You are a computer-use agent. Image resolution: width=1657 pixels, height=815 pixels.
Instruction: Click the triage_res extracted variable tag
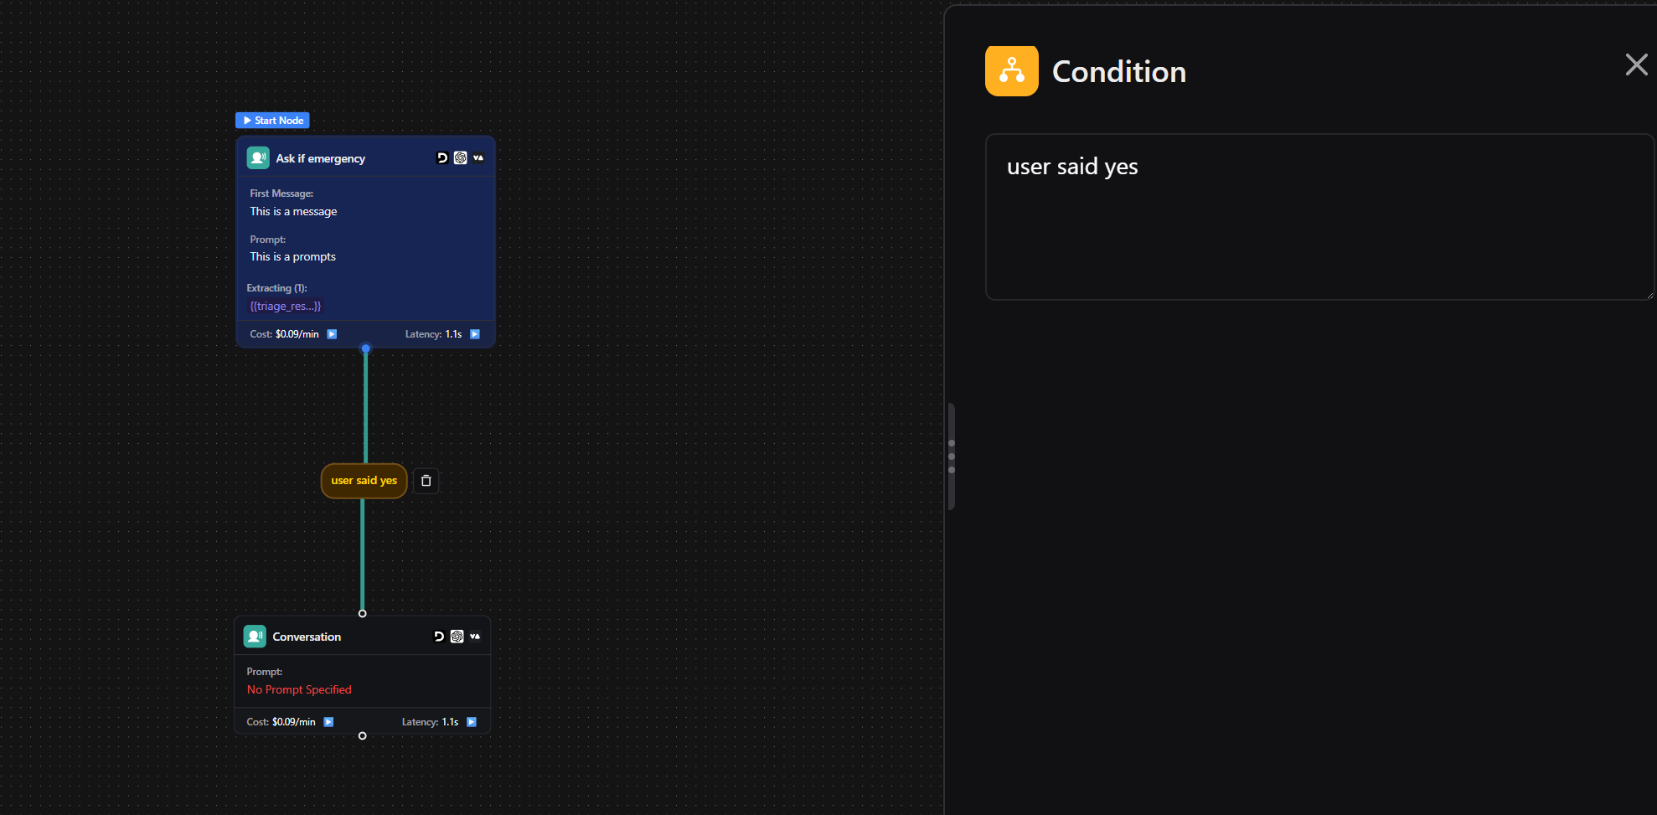pos(285,307)
